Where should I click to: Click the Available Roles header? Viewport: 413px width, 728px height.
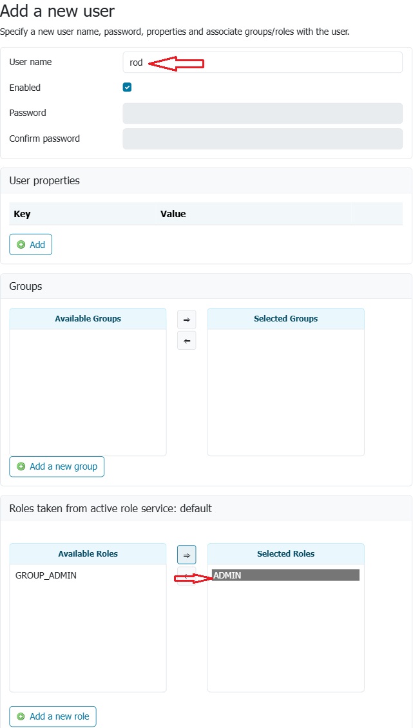point(88,554)
